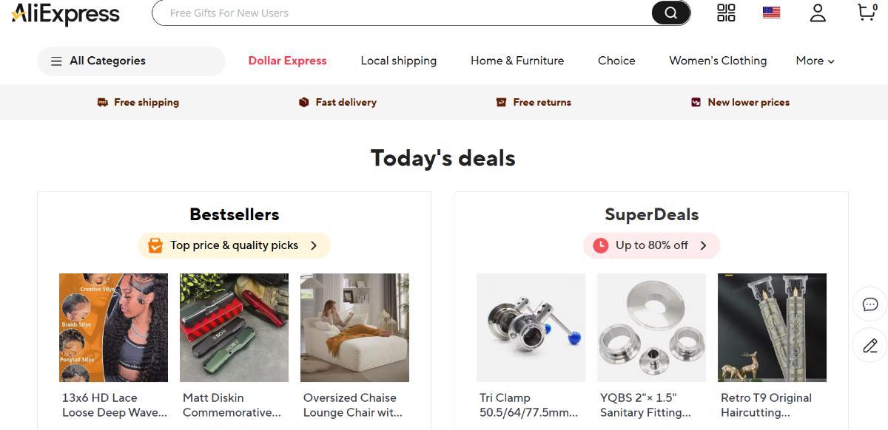Go to the AliExpress home logo
This screenshot has height=430, width=888.
(x=66, y=13)
